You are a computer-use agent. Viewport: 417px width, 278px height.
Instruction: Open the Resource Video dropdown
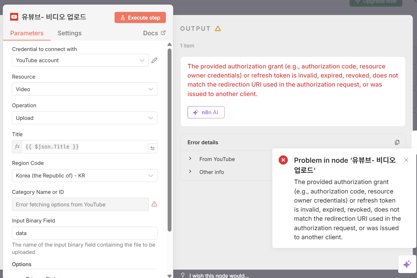click(85, 89)
